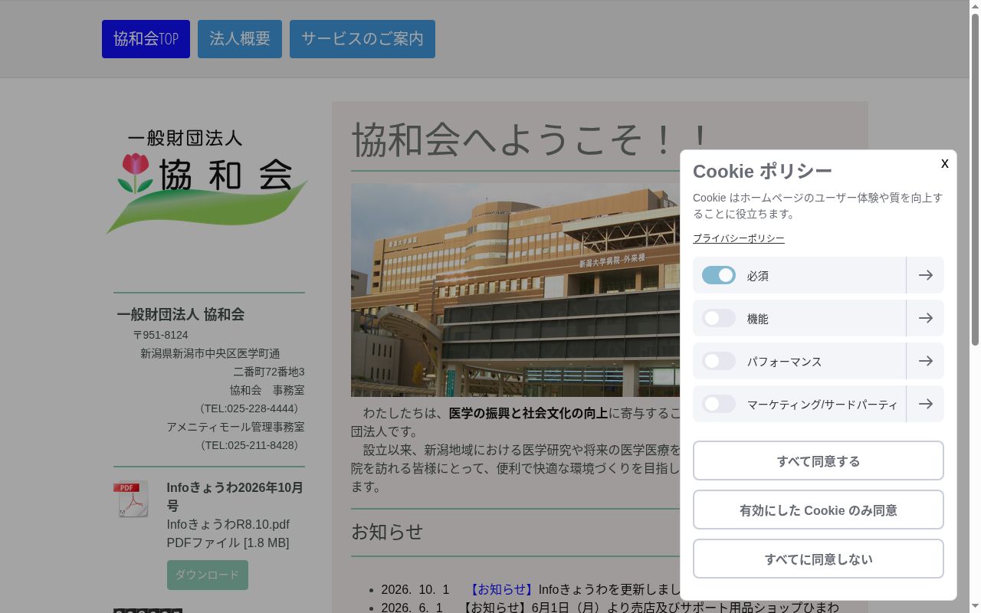Screen dimensions: 981x613
Task: Click the TEL:025-228-4444 phone number
Action: tap(249, 408)
